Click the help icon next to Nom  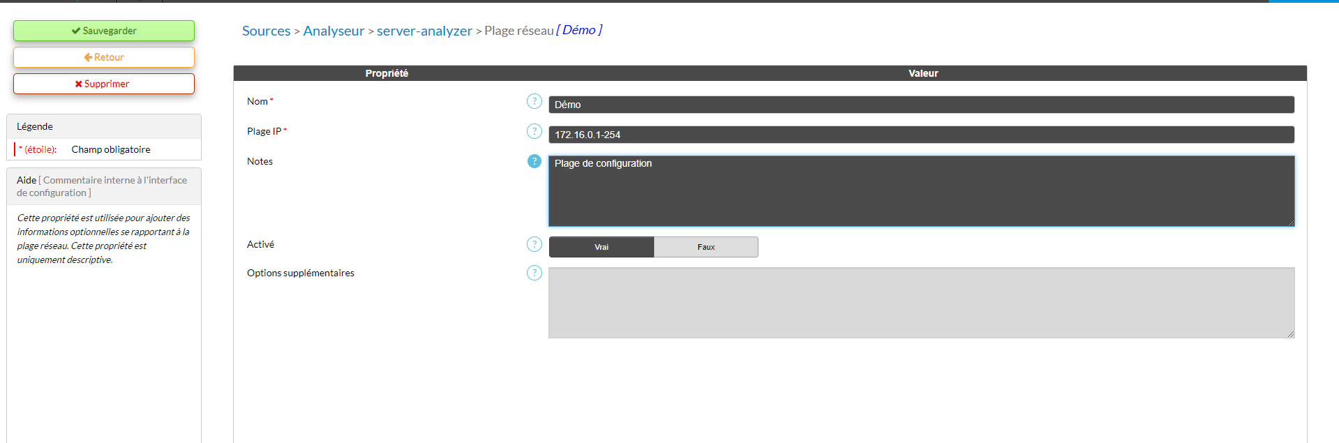[x=534, y=102]
